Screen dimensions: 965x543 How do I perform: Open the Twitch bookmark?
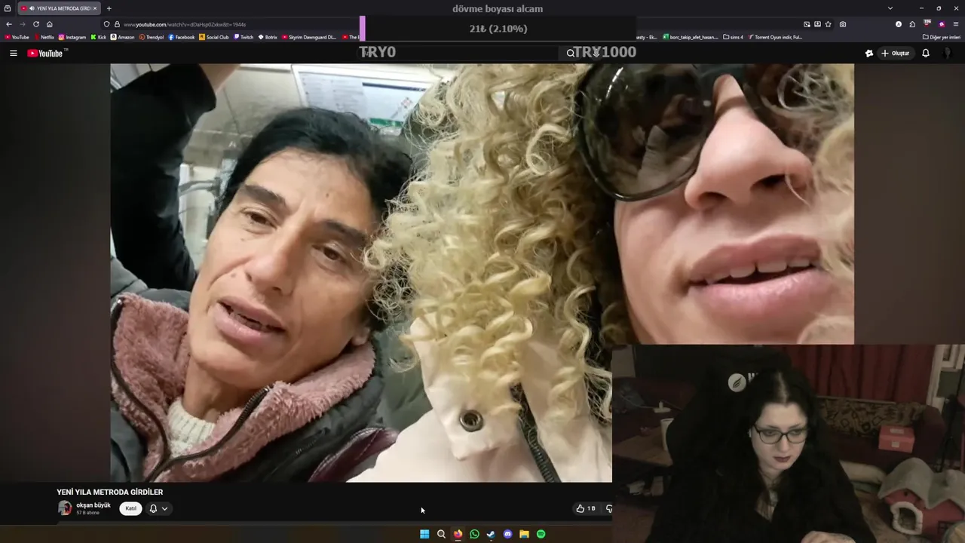[244, 37]
